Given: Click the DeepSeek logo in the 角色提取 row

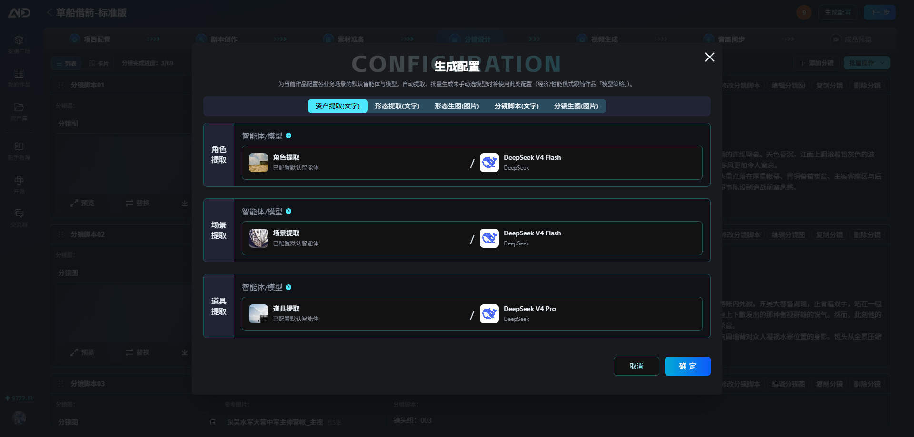Looking at the screenshot, I should [489, 163].
